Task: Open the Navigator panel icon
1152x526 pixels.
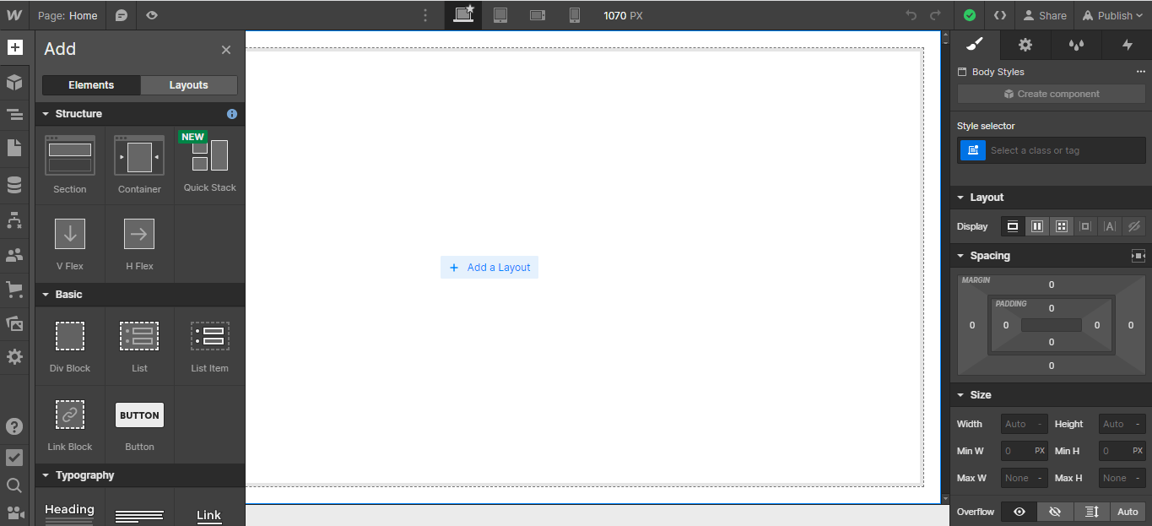Action: (x=14, y=115)
